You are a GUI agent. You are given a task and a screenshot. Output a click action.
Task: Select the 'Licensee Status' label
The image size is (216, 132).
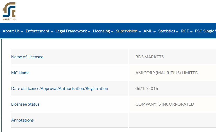[25, 104]
